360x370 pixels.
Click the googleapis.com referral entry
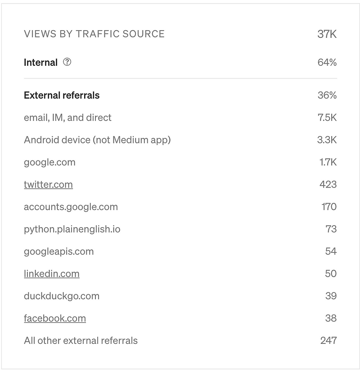[x=58, y=251]
